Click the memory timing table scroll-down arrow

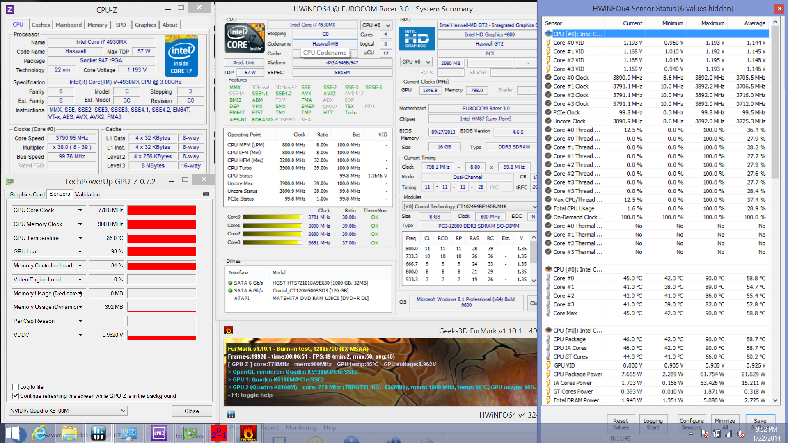534,281
